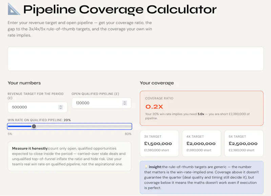The height and width of the screenshot is (196, 271).
Task: Click the set-square logo beside the title
Action: (x=14, y=9)
